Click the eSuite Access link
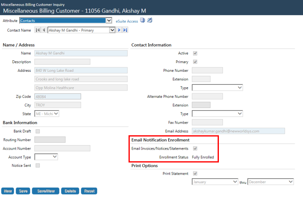 pos(127,21)
